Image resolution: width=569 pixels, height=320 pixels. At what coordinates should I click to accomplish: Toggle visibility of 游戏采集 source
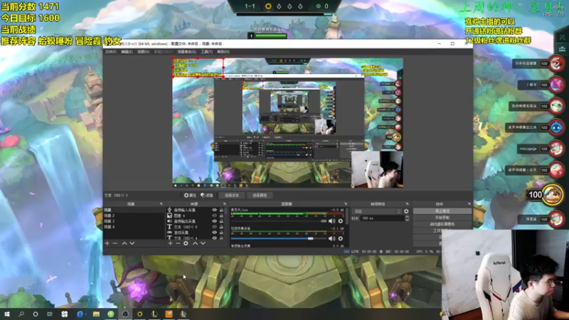tap(215, 233)
